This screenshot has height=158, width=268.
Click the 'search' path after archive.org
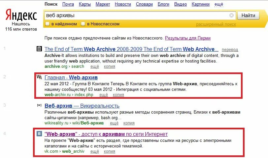tap(78, 66)
